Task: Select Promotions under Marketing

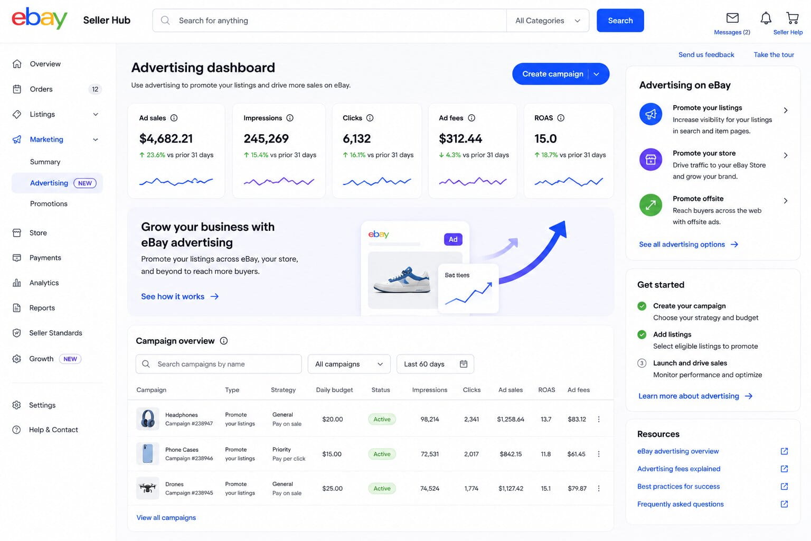Action: point(49,203)
